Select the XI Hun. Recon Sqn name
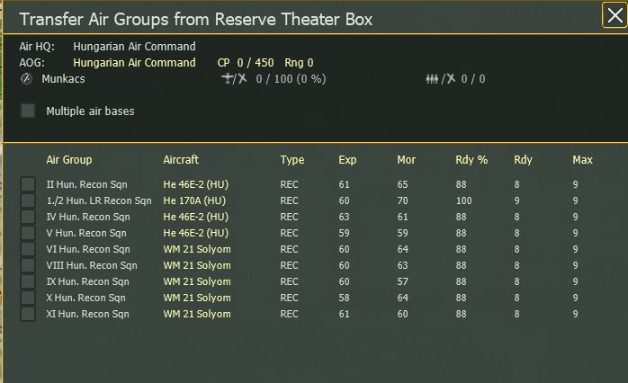This screenshot has height=383, width=628. (x=87, y=314)
